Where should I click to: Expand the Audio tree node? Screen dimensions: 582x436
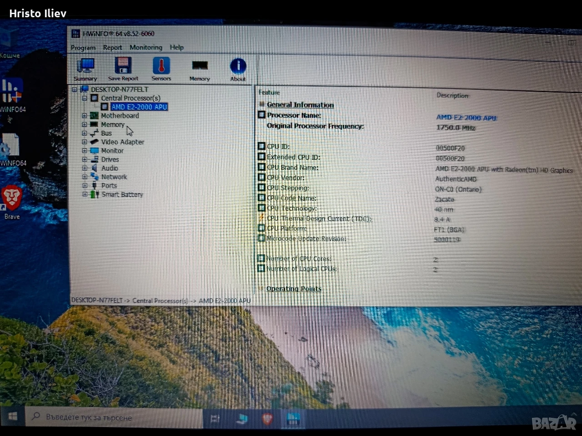pyautogui.click(x=85, y=168)
